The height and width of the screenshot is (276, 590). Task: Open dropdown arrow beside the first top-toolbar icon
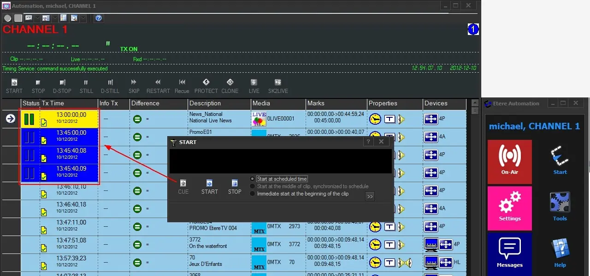pyautogui.click(x=37, y=18)
